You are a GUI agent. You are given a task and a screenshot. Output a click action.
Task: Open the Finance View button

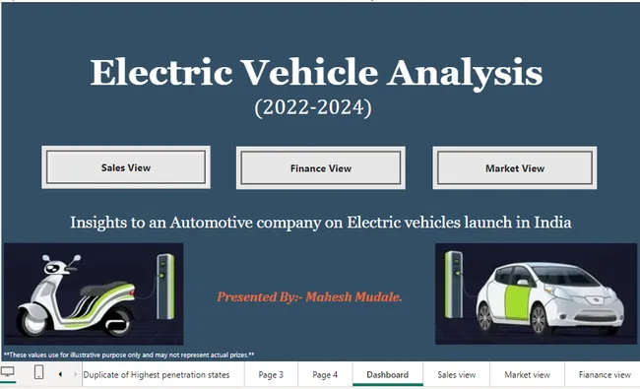[x=321, y=168]
